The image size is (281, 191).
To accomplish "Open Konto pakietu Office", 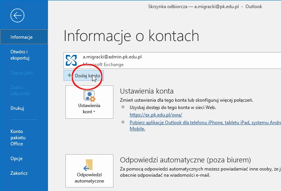I will point(18,138).
